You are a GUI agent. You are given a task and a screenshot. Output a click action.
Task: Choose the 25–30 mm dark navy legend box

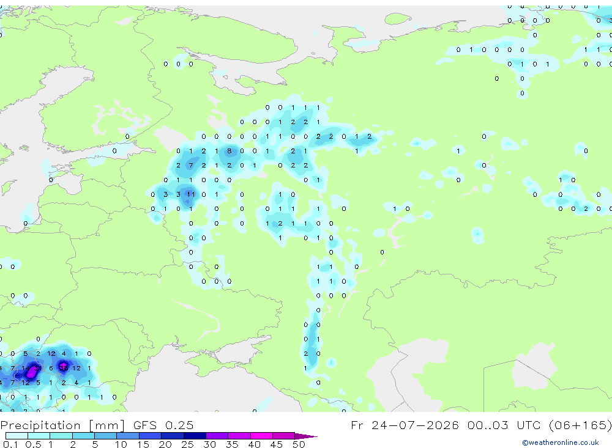tap(195, 436)
